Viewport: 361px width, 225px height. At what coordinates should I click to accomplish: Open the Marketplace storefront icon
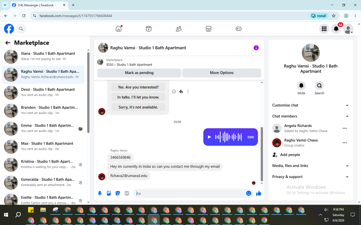209,29
